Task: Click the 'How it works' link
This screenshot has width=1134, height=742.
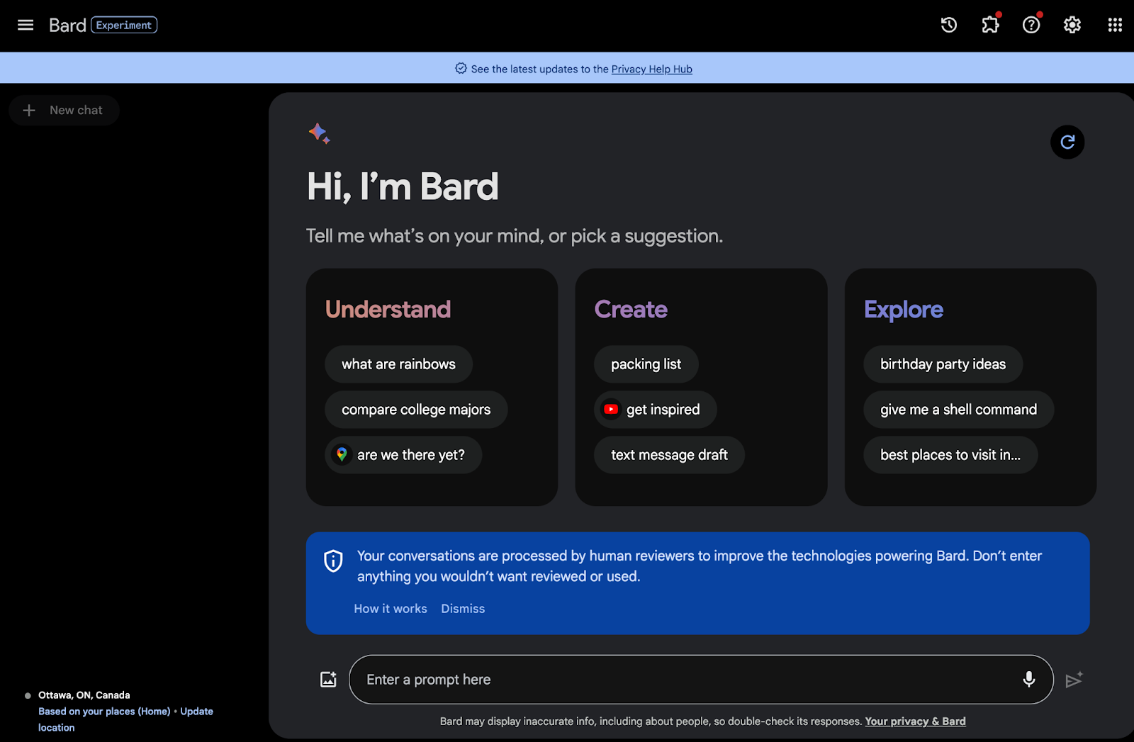Action: tap(391, 608)
